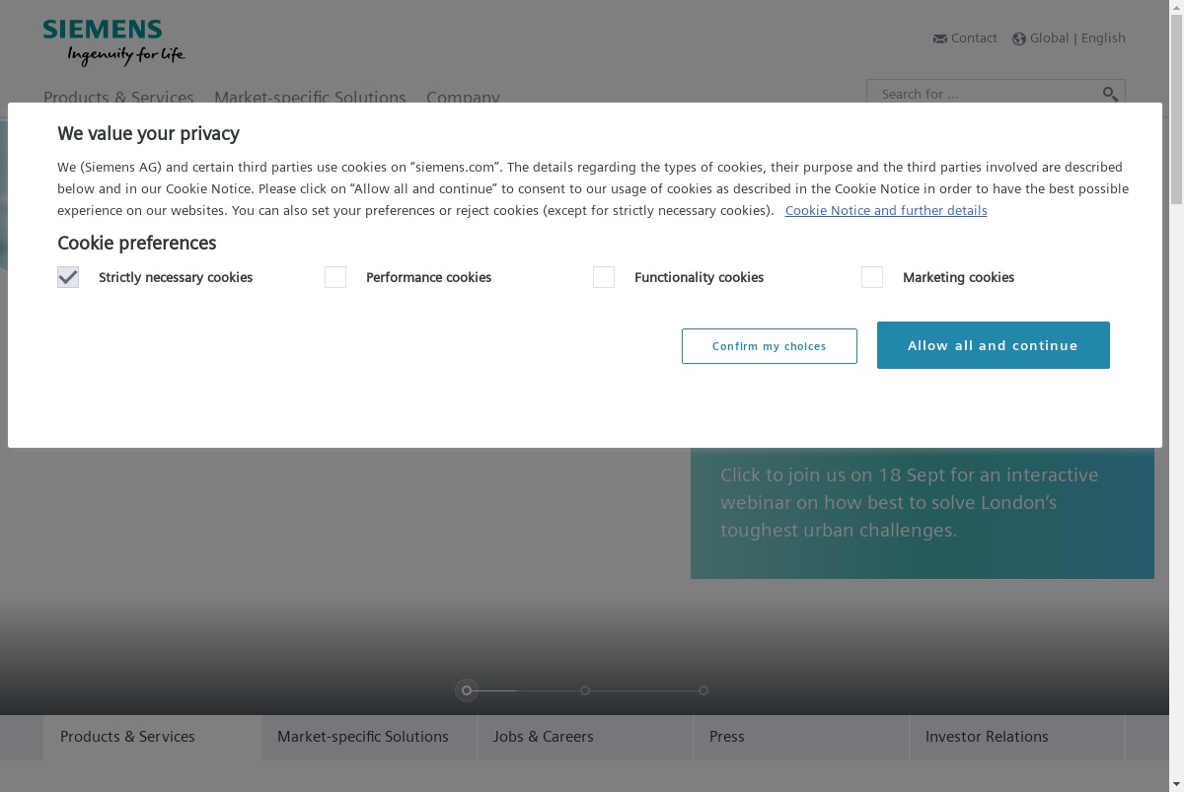Click Allow all and continue
Screen dimensions: 1184x792
point(994,345)
